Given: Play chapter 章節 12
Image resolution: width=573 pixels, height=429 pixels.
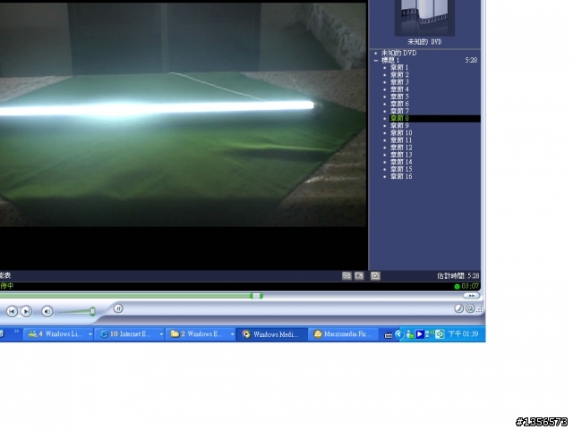Looking at the screenshot, I should click(401, 147).
